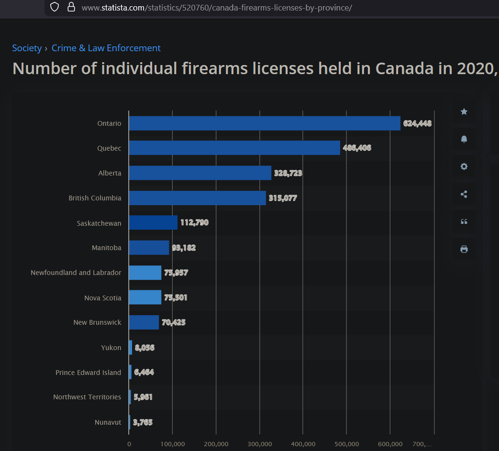Click the quotation mark citation icon
Screen dimensions: 499x451
(x=464, y=221)
